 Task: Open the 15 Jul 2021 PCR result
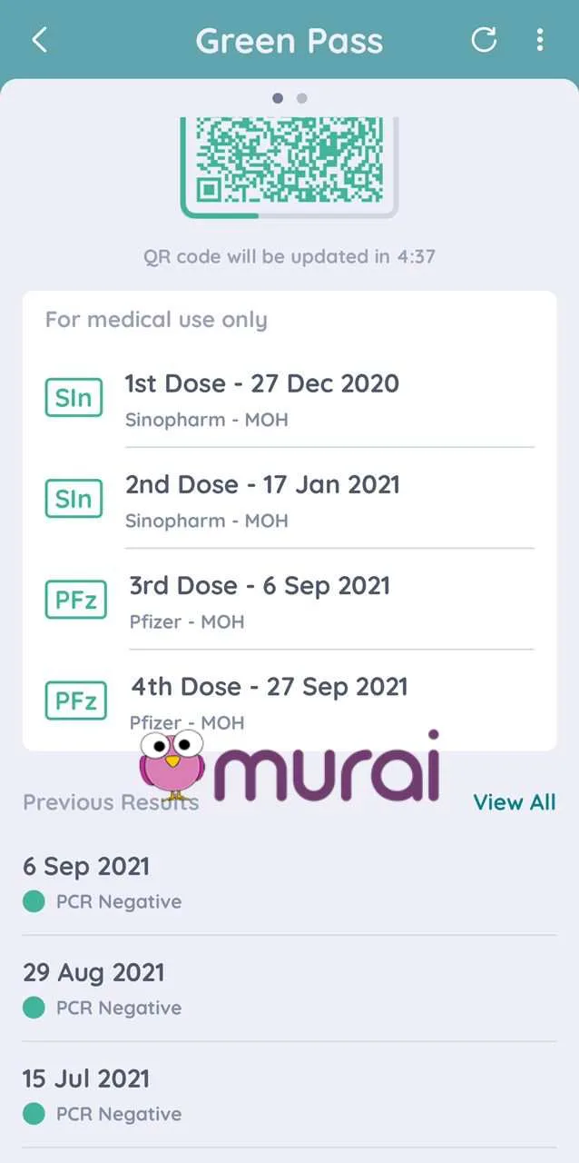pyautogui.click(x=289, y=1095)
